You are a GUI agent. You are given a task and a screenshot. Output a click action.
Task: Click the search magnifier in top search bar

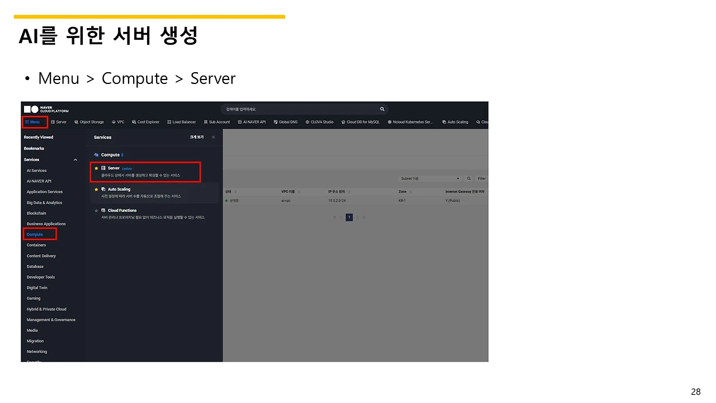[x=382, y=109]
